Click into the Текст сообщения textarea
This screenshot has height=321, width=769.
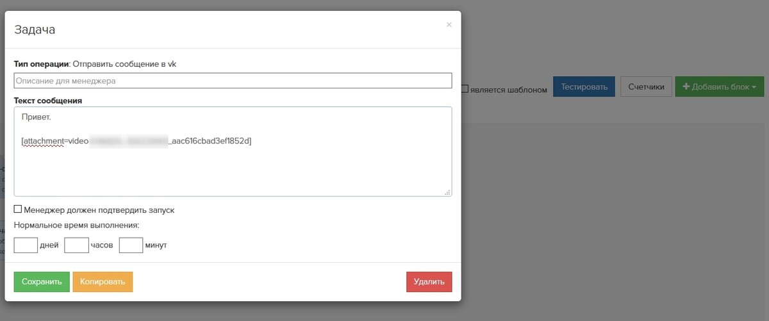233,151
